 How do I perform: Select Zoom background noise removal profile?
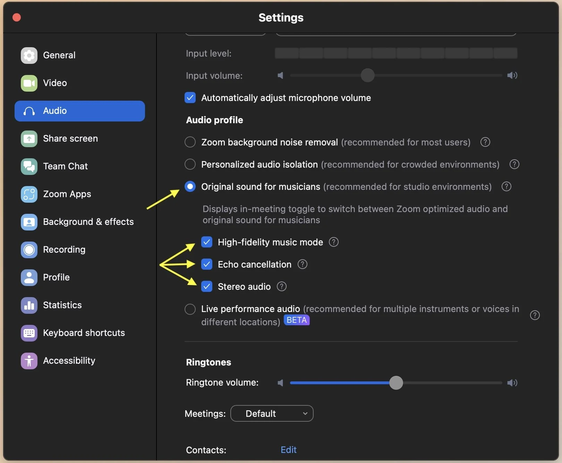tap(190, 142)
